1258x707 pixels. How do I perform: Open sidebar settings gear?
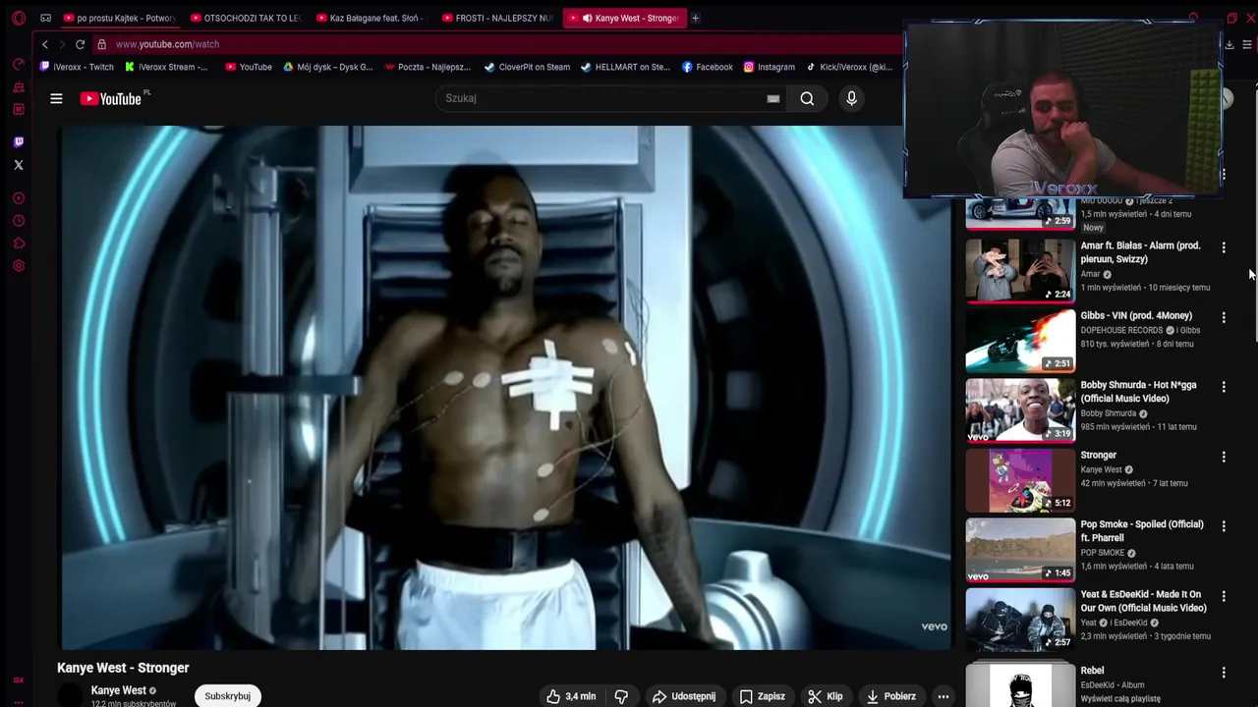point(18,266)
